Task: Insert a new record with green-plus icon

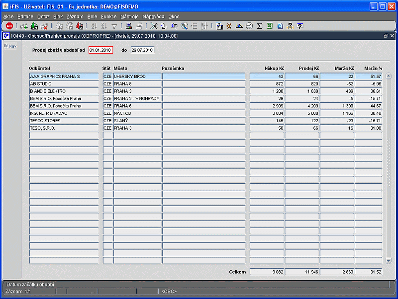Action: (24, 26)
